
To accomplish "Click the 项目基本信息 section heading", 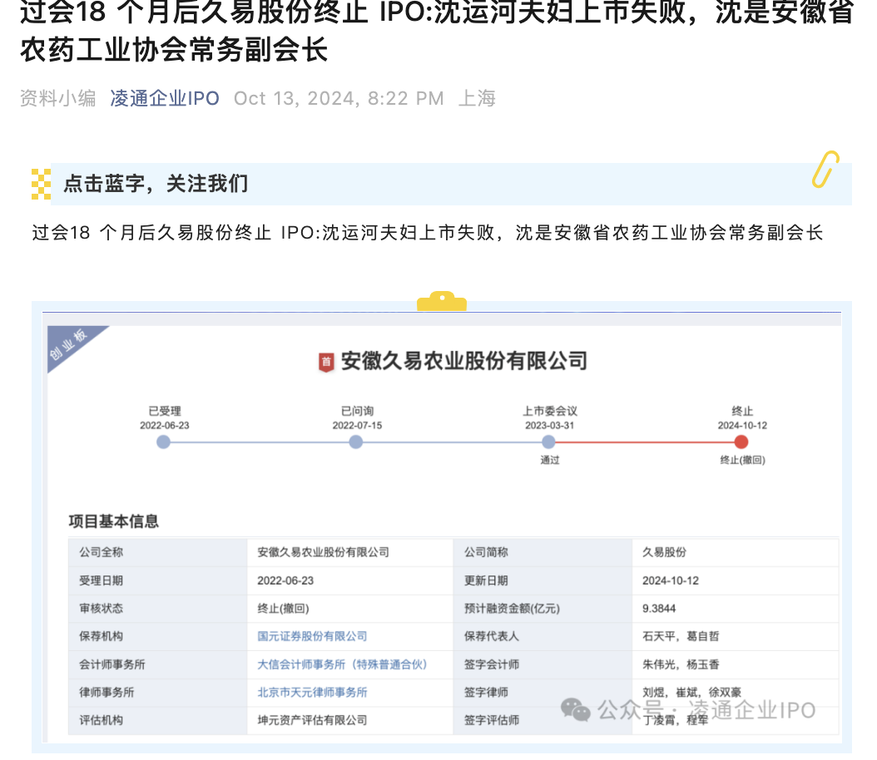I will (x=113, y=521).
